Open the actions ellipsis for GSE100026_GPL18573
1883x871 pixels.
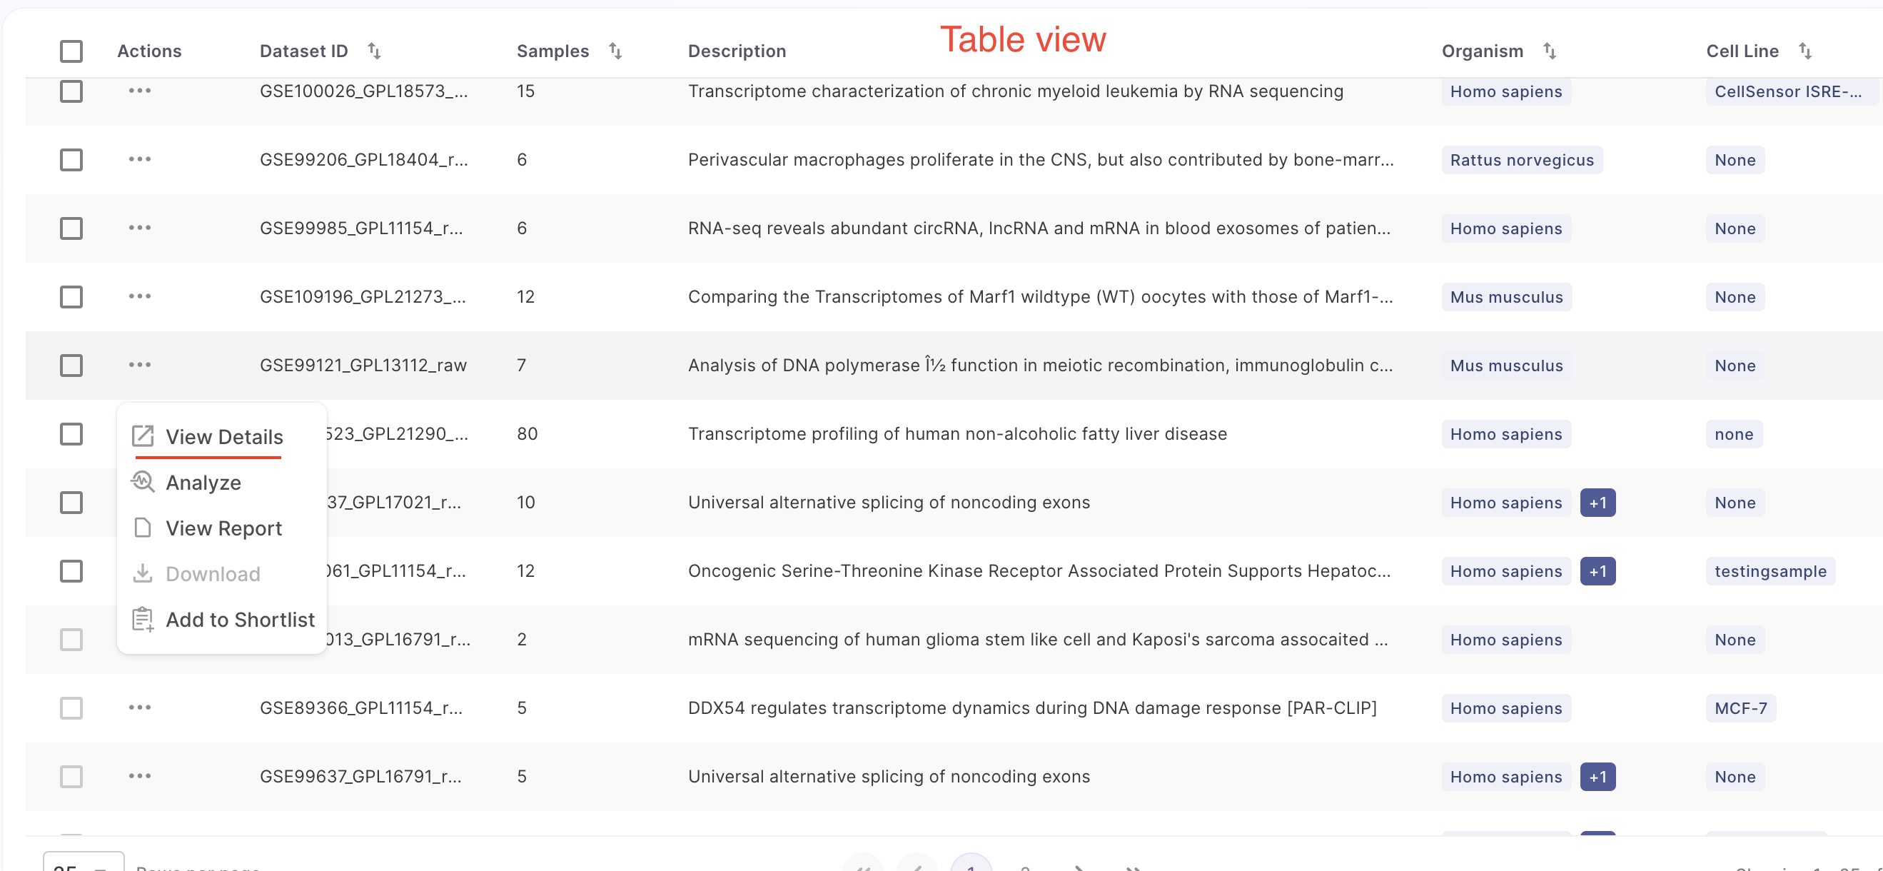139,91
